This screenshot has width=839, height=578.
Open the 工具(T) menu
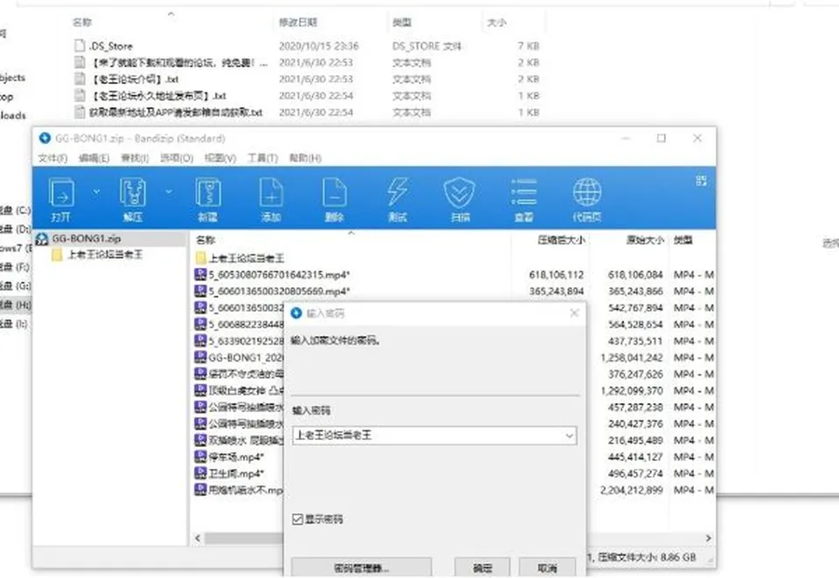(262, 158)
